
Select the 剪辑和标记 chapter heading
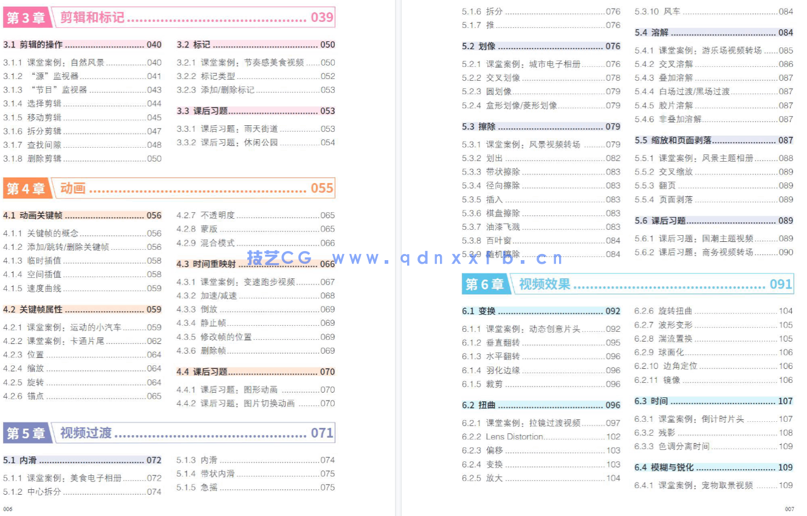coord(92,16)
